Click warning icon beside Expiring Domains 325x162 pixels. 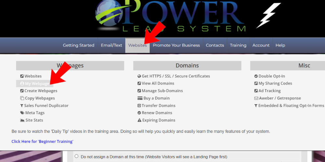(x=139, y=120)
